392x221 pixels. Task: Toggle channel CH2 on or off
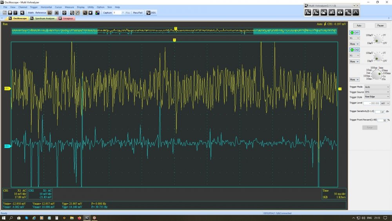click(x=355, y=50)
